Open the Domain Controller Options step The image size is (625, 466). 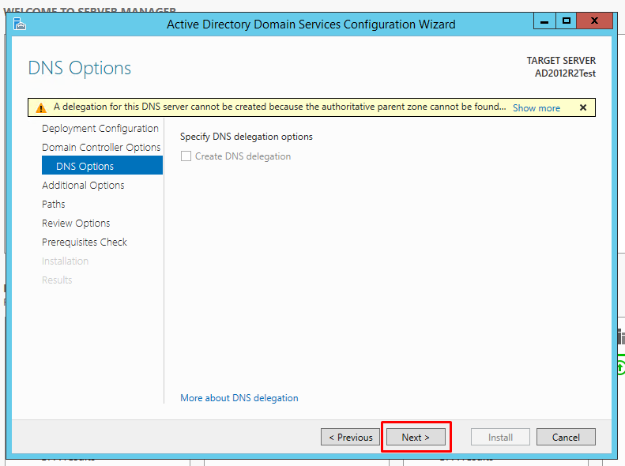(x=101, y=148)
